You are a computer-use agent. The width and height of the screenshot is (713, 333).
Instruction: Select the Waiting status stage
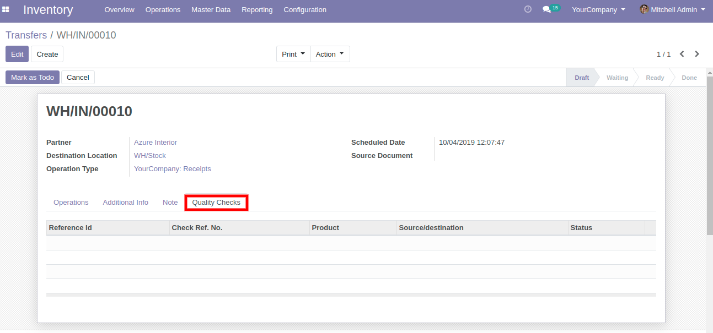[x=617, y=78]
